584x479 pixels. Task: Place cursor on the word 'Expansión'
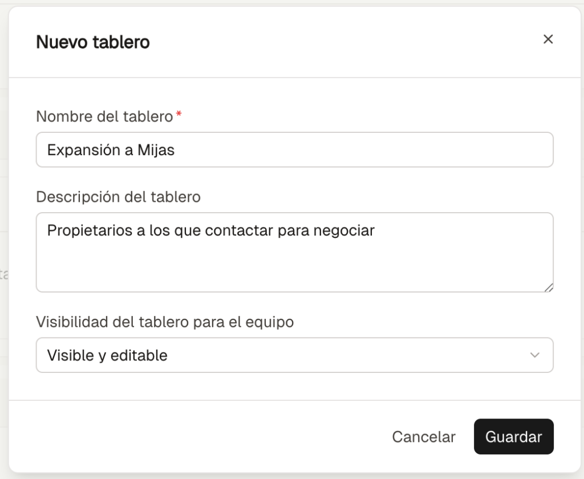tap(80, 151)
